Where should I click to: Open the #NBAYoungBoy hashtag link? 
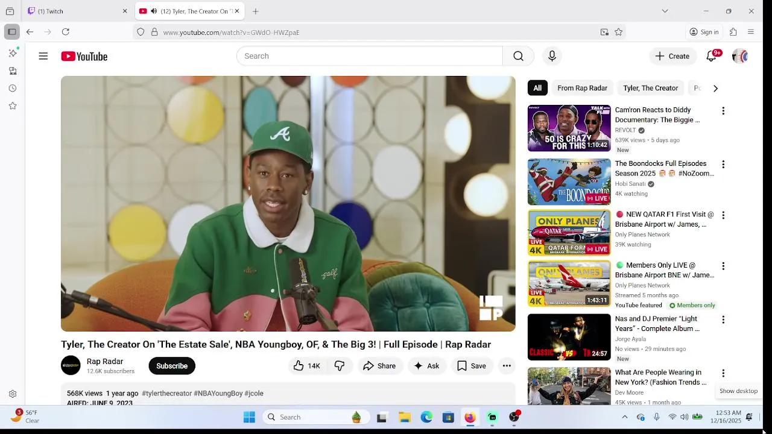coord(218,394)
